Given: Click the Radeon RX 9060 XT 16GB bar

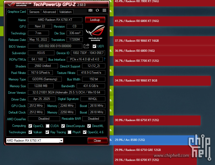Looking at the screenshot, I should [164, 41].
